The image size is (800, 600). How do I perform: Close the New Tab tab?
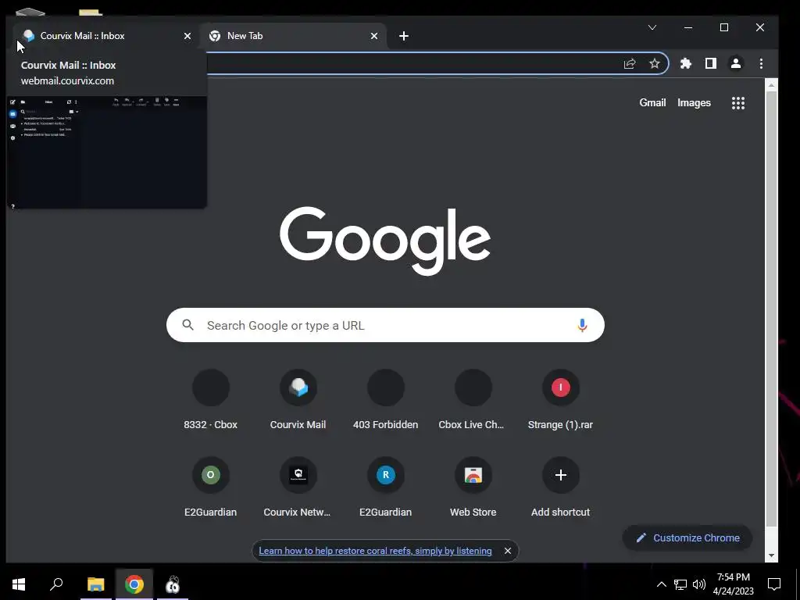[374, 36]
